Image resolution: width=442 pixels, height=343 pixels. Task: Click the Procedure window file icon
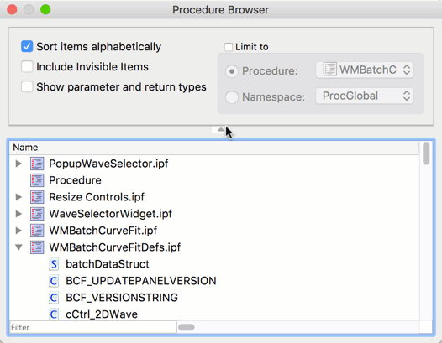coord(37,180)
